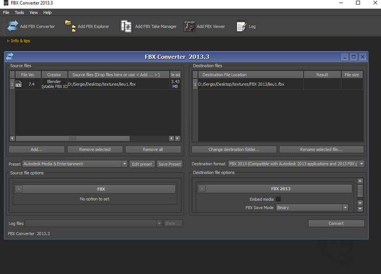The image size is (381, 274).
Task: Click the converter arrows icon in inner title bar
Action: [x=10, y=57]
